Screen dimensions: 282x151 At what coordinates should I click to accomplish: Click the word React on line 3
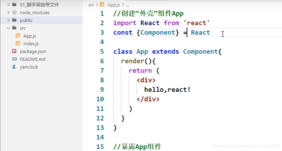click(200, 33)
